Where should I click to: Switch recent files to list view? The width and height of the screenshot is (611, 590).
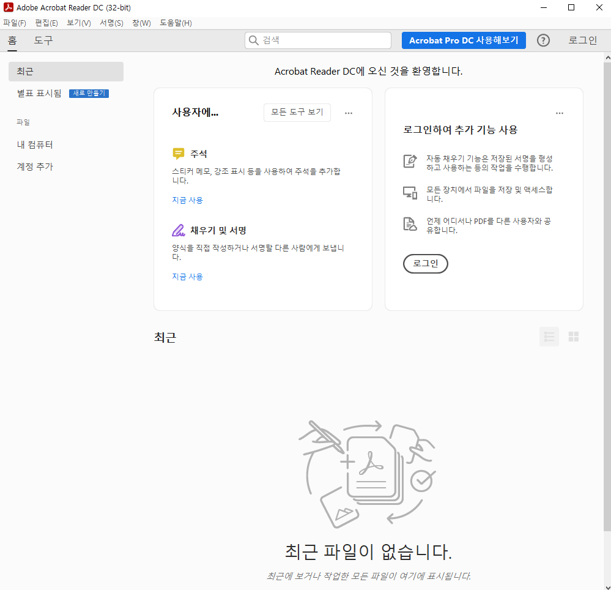click(549, 337)
